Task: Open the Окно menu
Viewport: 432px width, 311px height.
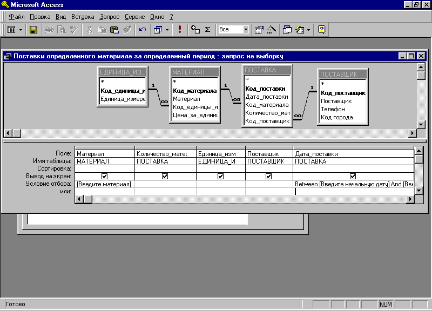Action: pos(157,17)
